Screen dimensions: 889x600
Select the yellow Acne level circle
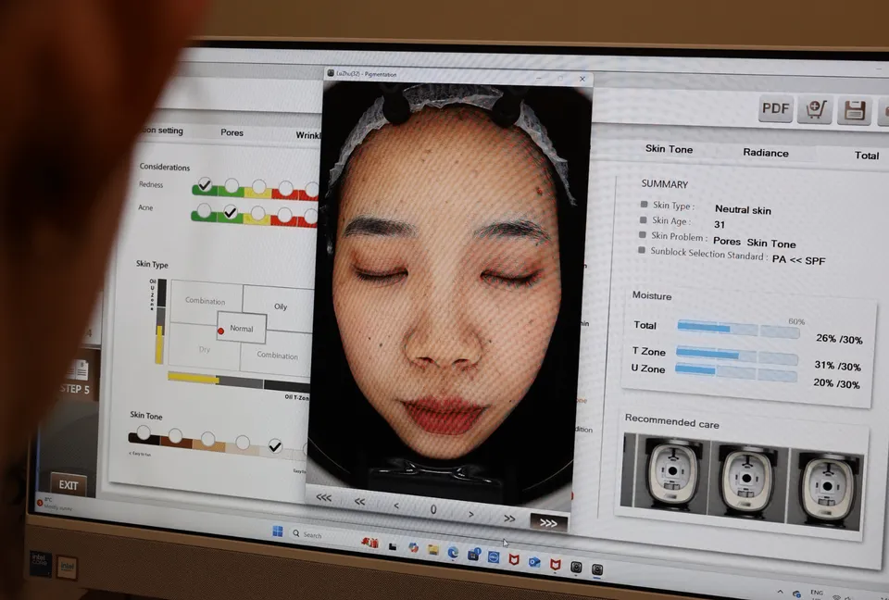point(257,214)
